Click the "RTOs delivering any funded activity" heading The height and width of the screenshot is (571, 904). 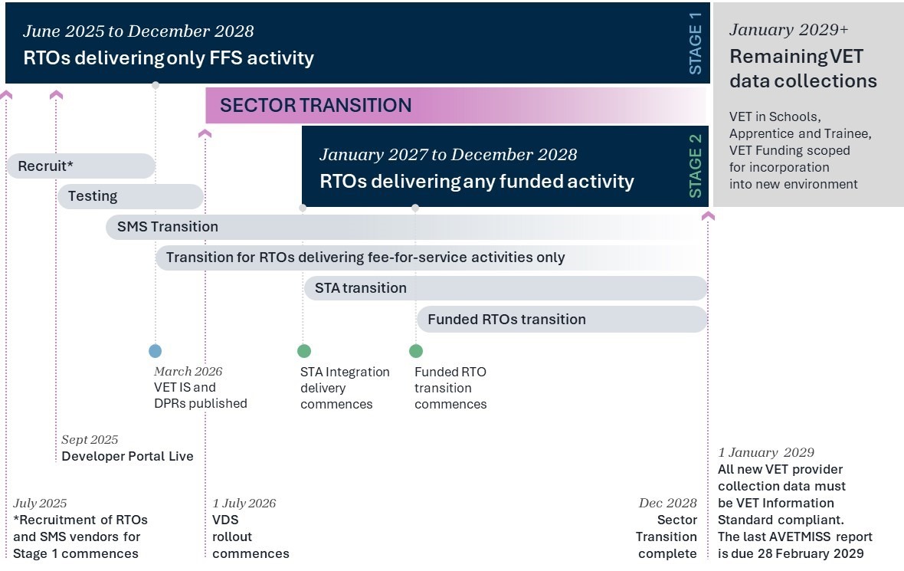click(x=477, y=182)
